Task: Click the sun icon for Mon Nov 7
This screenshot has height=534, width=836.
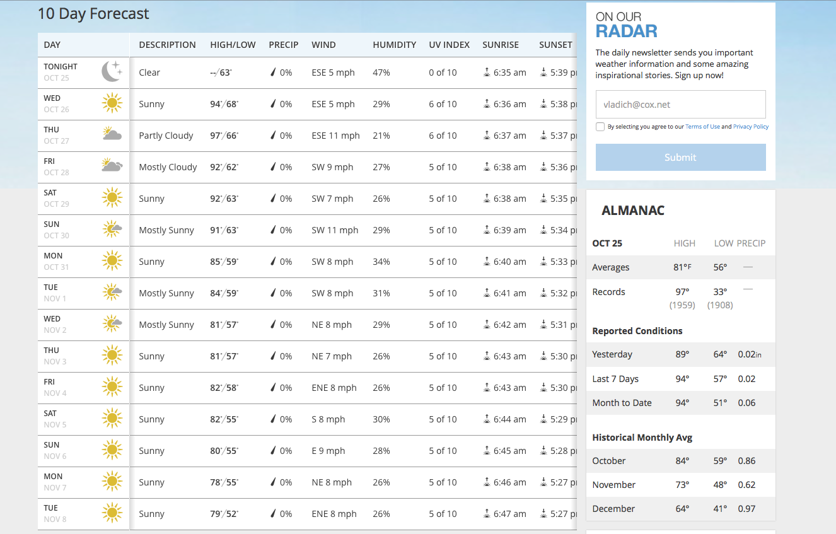Action: point(112,481)
